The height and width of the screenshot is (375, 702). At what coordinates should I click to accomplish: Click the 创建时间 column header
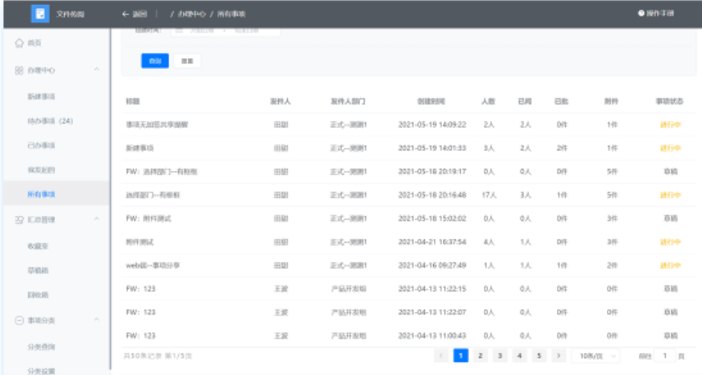pos(431,101)
